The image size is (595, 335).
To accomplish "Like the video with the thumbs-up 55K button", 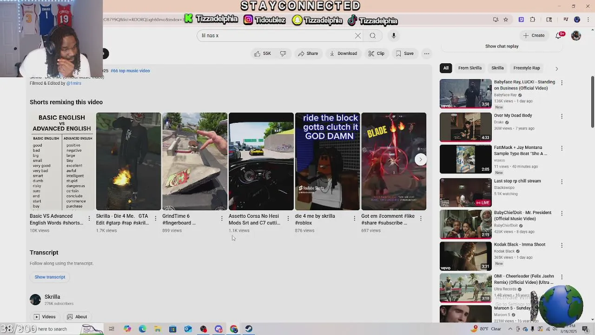I will tap(263, 54).
